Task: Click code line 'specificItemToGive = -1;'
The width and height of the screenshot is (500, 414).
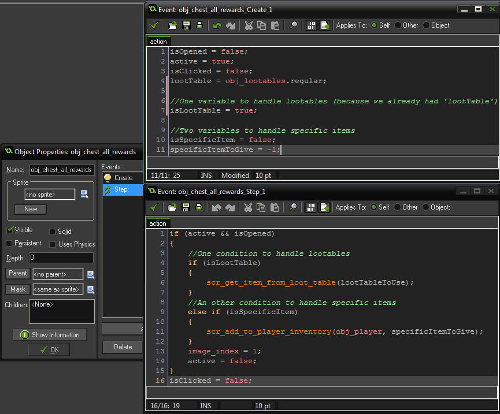Action: 225,150
